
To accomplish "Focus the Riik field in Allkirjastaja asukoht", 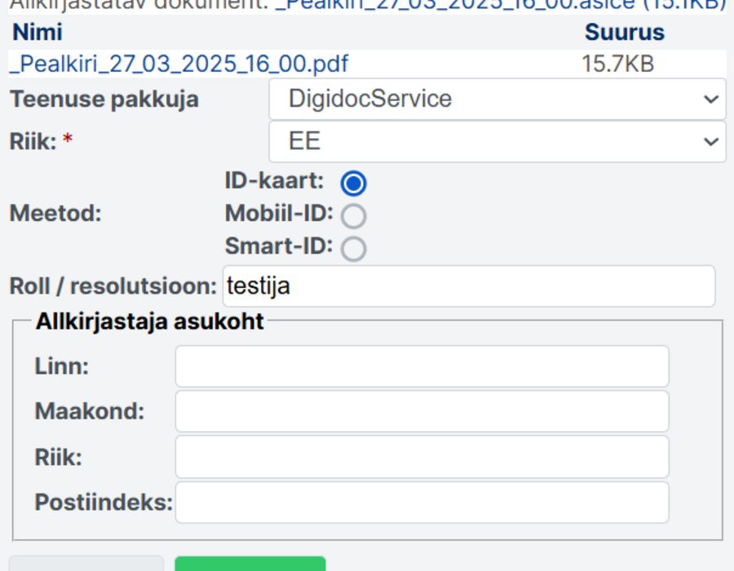I will point(422,457).
